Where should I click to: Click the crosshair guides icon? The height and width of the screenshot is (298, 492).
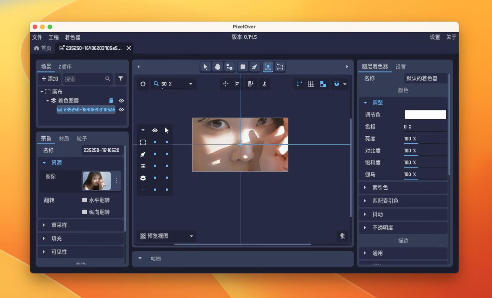coord(225,84)
